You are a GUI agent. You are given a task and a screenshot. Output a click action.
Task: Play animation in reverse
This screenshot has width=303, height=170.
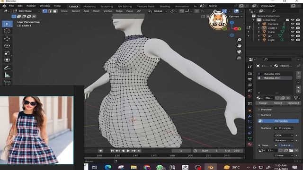123,151
